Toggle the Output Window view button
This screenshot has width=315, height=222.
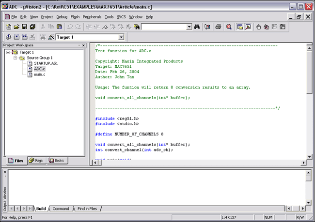coord(248,27)
